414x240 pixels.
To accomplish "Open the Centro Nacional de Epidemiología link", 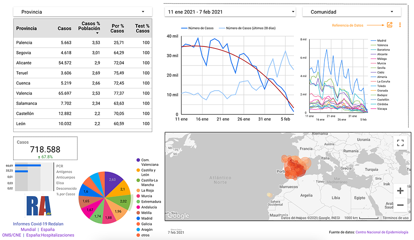I will coord(381,232).
